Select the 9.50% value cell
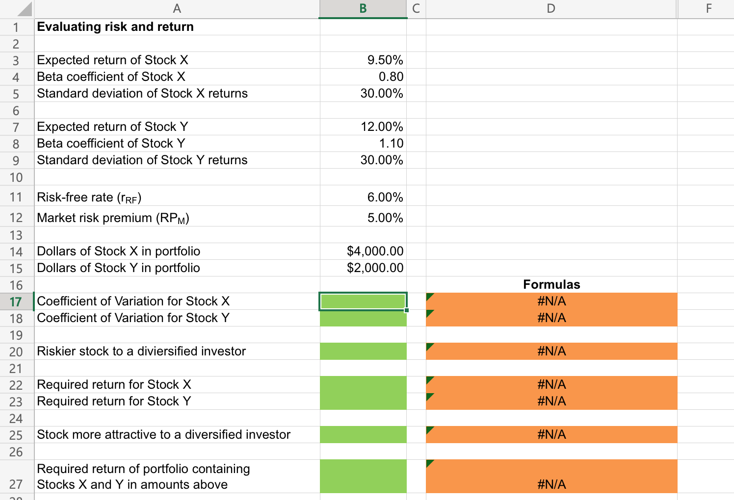Image resolution: width=734 pixels, height=500 pixels. [x=363, y=60]
